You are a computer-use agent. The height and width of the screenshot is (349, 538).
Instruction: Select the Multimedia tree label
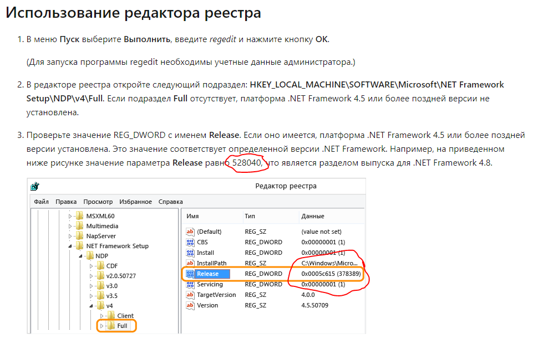point(102,226)
